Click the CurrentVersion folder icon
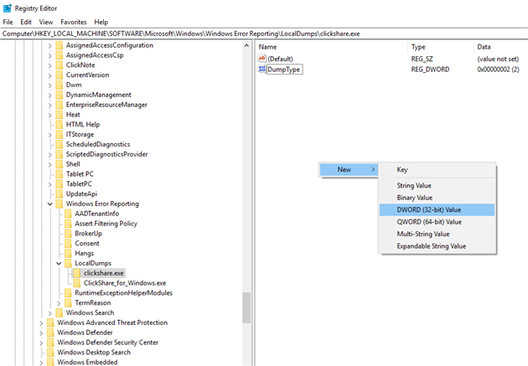The height and width of the screenshot is (366, 528). (x=60, y=75)
